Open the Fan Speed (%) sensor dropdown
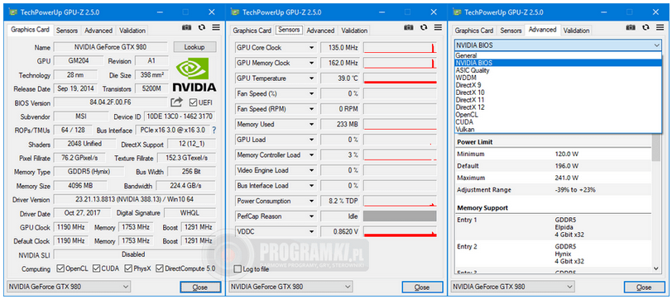Screen dimensions: 672x299 tap(311, 93)
